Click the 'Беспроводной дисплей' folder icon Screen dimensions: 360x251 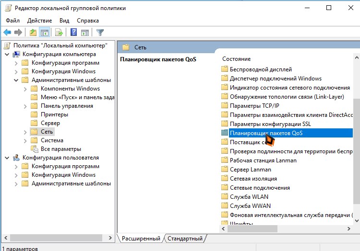[225, 69]
